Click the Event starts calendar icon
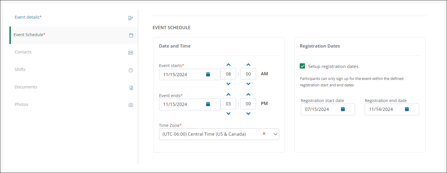The image size is (447, 173). coord(208,74)
